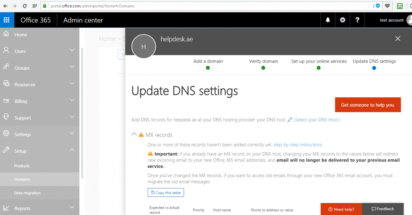The width and height of the screenshot is (412, 215).
Task: Click the browser forward arrow
Action: (x=15, y=6)
